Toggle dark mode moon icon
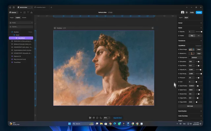 click(101, 118)
